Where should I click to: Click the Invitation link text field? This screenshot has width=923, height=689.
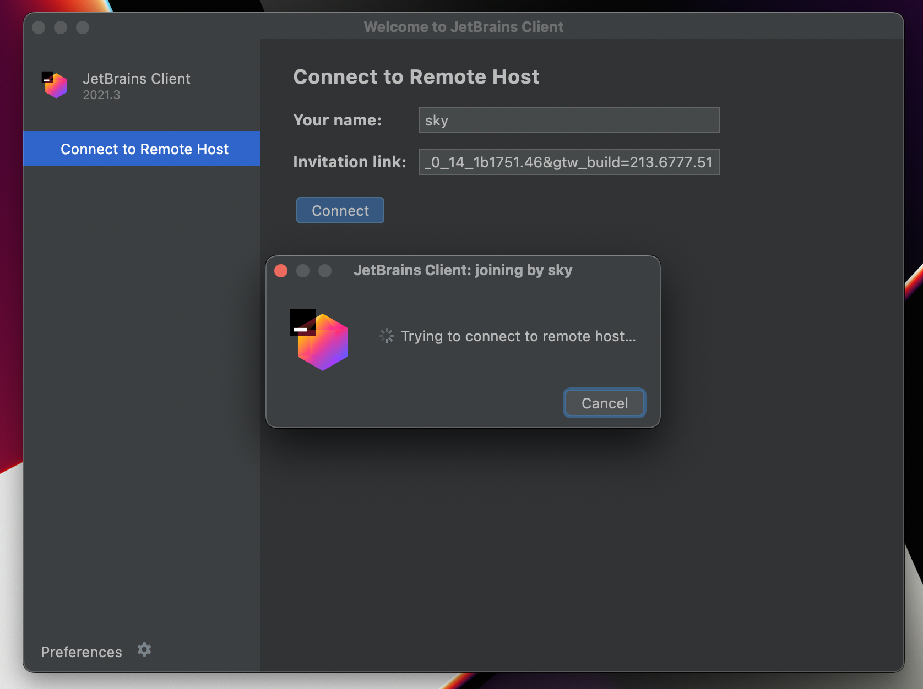pos(568,162)
